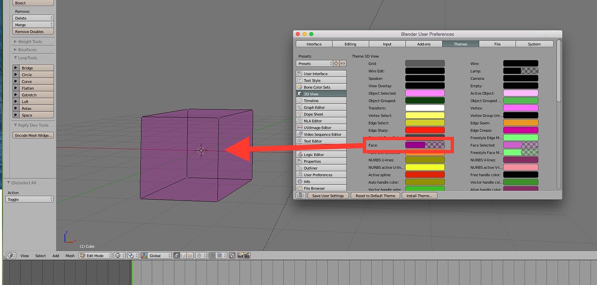Open proportional editing options
Viewport: 597px width, 285px height.
pos(201,256)
